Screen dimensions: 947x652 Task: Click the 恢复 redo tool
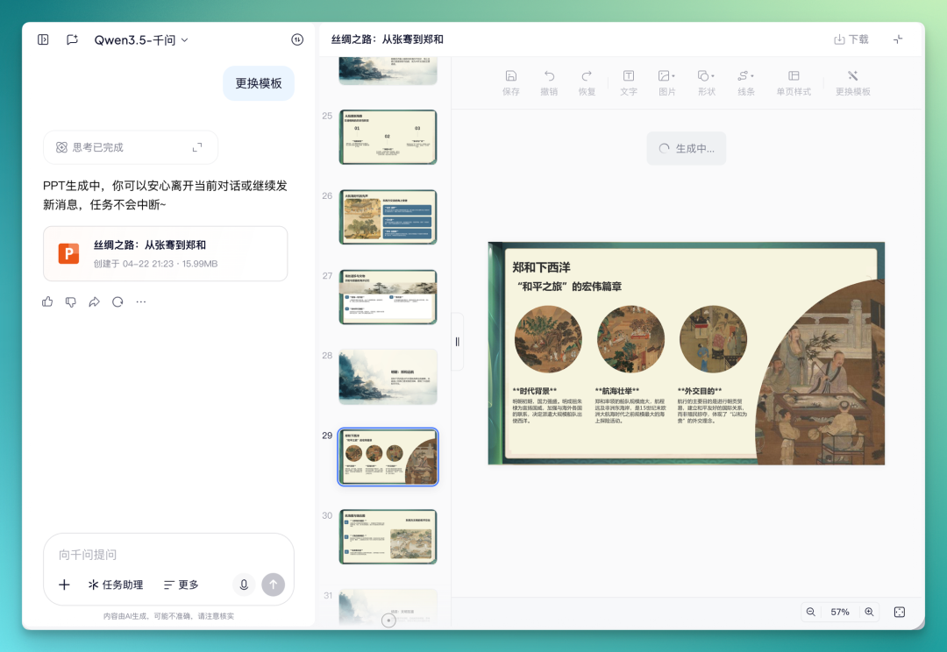(x=587, y=82)
